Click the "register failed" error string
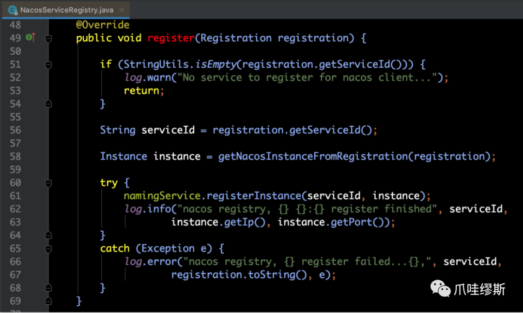The height and width of the screenshot is (313, 523). coord(307,262)
